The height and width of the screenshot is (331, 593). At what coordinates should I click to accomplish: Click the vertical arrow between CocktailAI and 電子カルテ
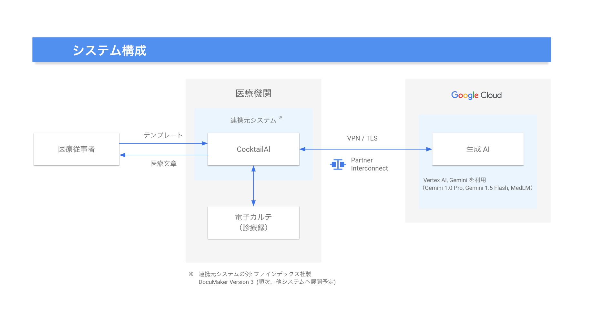253,186
